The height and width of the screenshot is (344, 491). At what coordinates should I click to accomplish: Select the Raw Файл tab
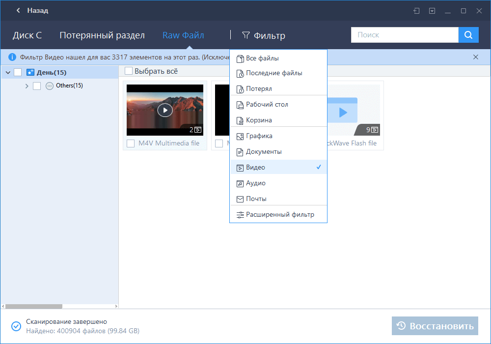183,35
